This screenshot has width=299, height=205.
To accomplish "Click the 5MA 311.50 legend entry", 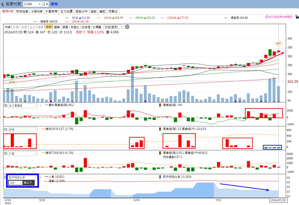I will point(78,18).
